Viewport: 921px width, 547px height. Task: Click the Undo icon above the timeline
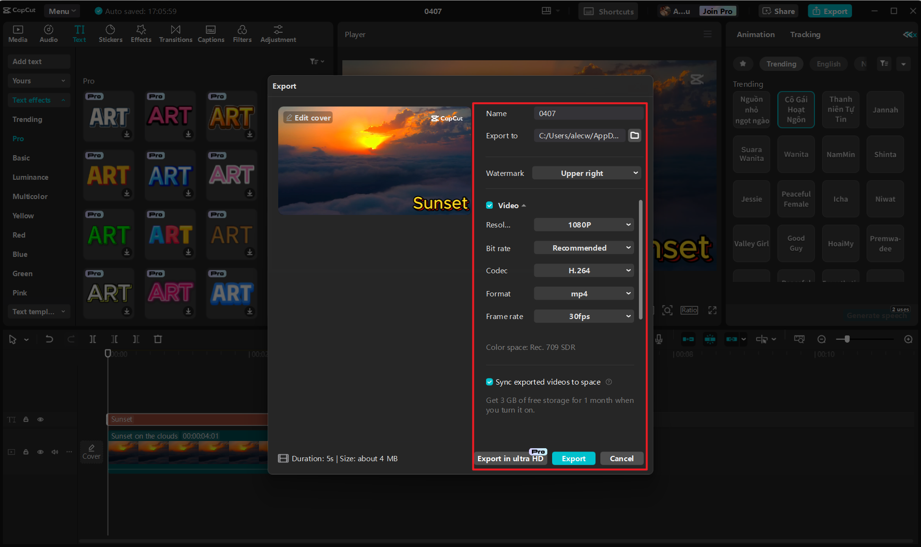pos(49,339)
